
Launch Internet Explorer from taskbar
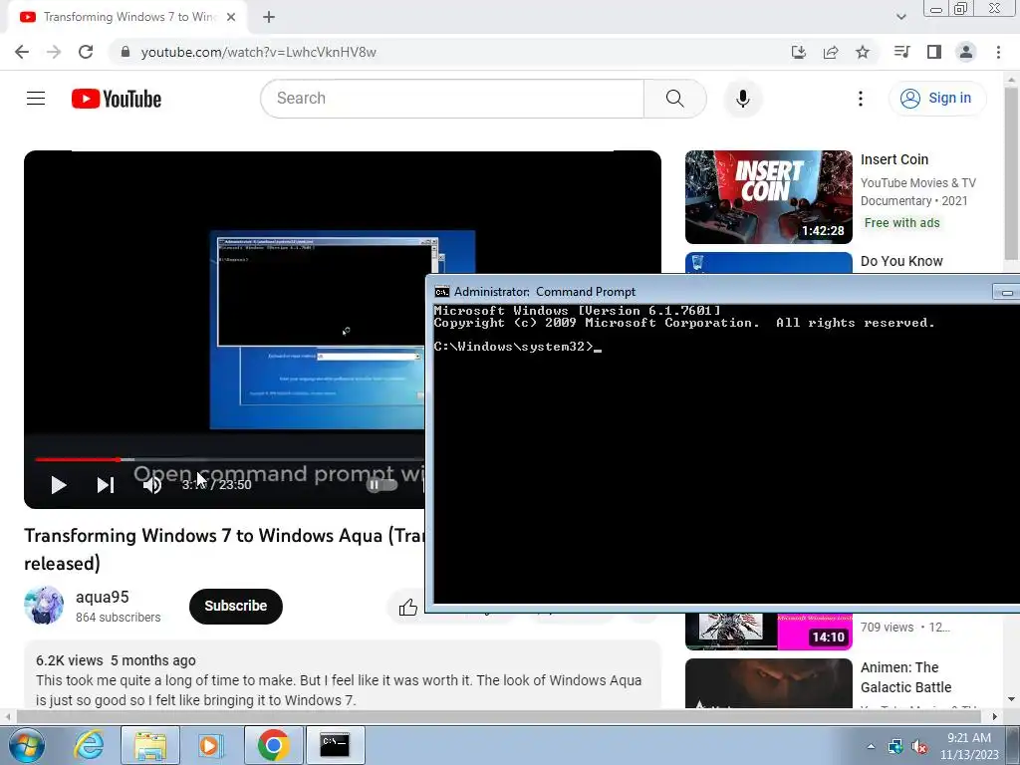(89, 745)
